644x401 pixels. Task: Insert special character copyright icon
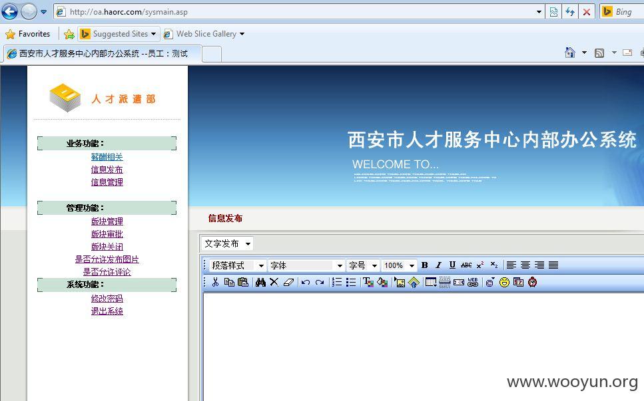pyautogui.click(x=490, y=282)
